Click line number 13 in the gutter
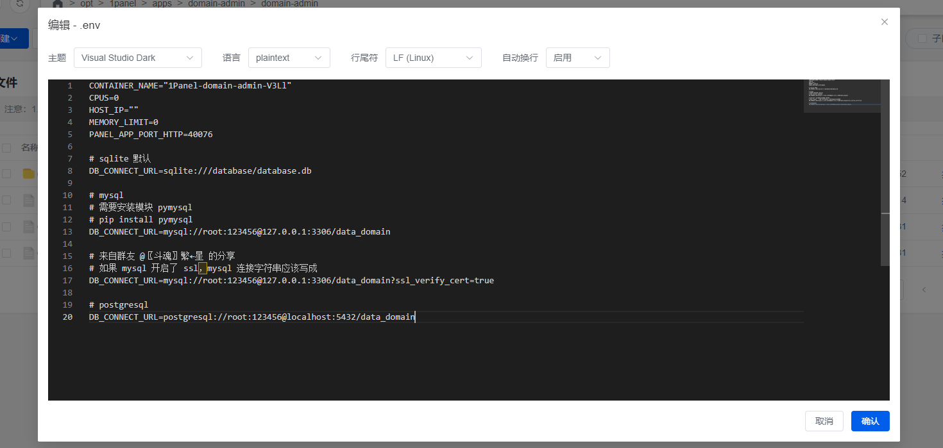Image resolution: width=943 pixels, height=448 pixels. coord(68,231)
